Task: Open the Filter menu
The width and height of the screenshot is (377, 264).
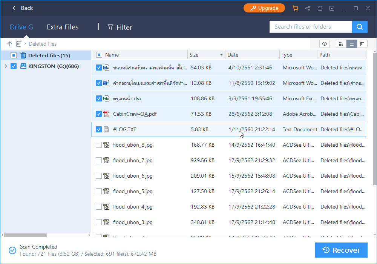Action: [x=120, y=27]
